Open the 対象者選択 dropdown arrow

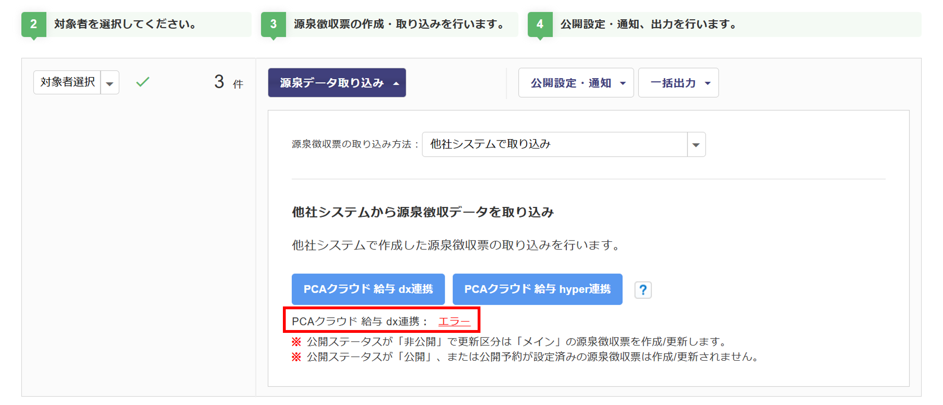click(110, 83)
